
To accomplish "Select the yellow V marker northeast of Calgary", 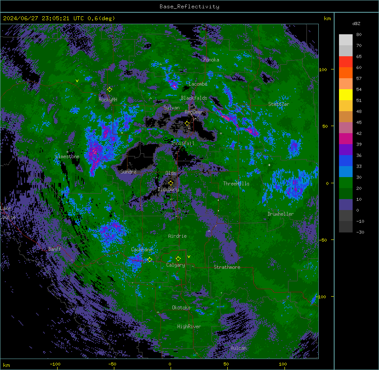I will 189,257.
